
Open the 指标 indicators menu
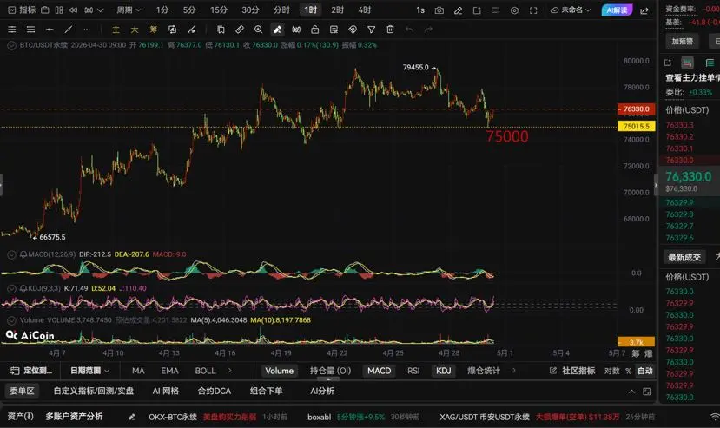coord(22,10)
